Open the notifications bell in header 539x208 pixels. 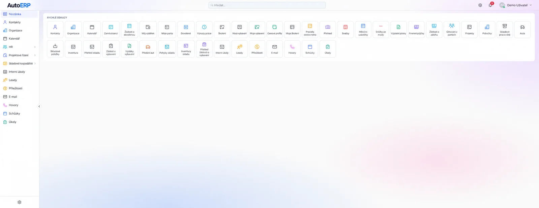pyautogui.click(x=490, y=5)
